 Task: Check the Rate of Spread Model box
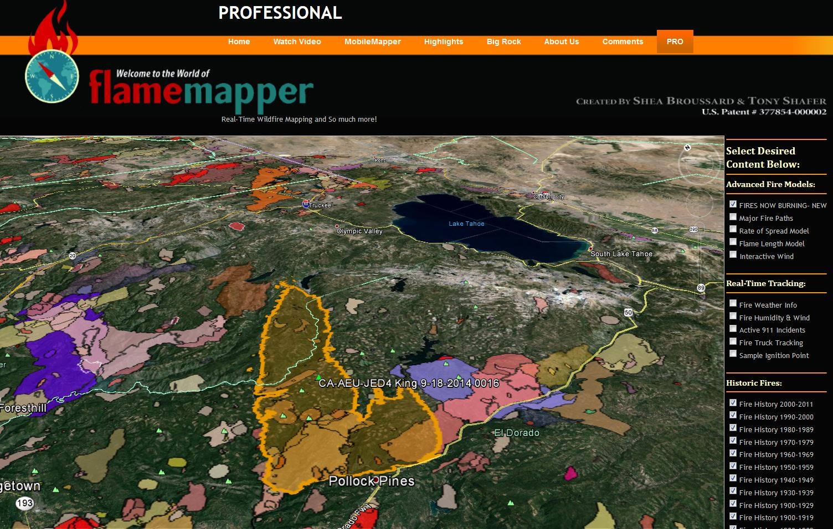coord(733,230)
